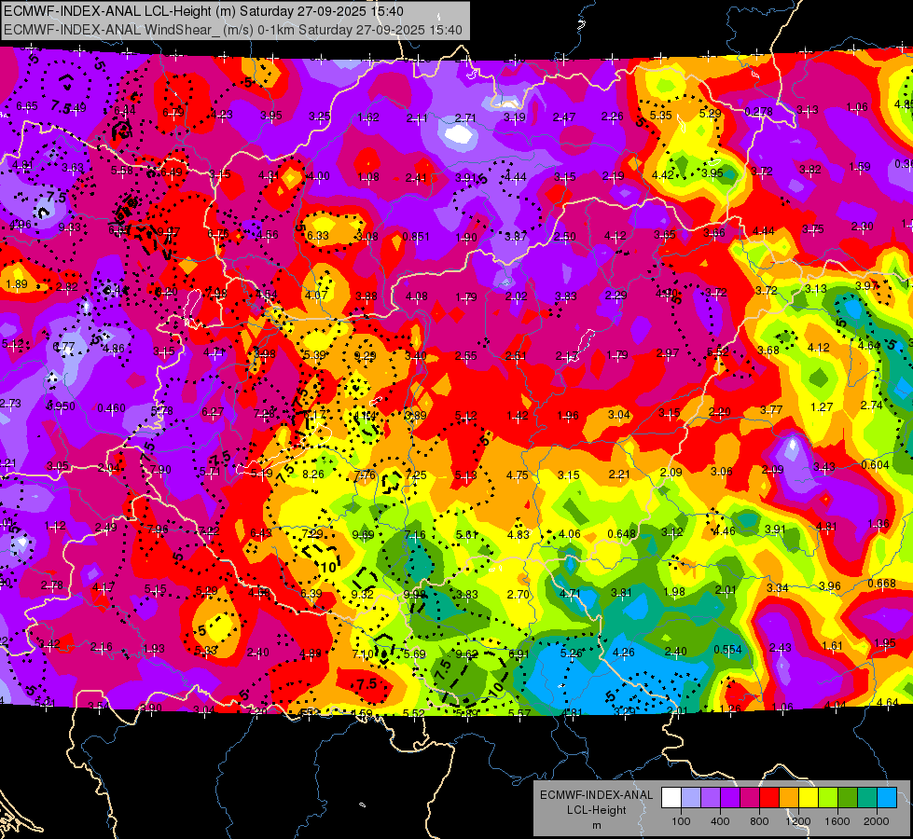Click the wind shear value 4.26
The width and height of the screenshot is (913, 839).
tap(623, 653)
